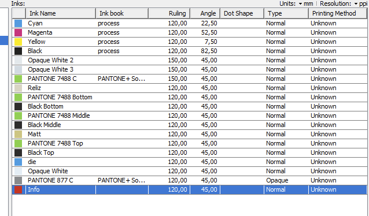The width and height of the screenshot is (369, 216).
Task: Click Magenta's angle value 52,50
Action: [x=209, y=32]
